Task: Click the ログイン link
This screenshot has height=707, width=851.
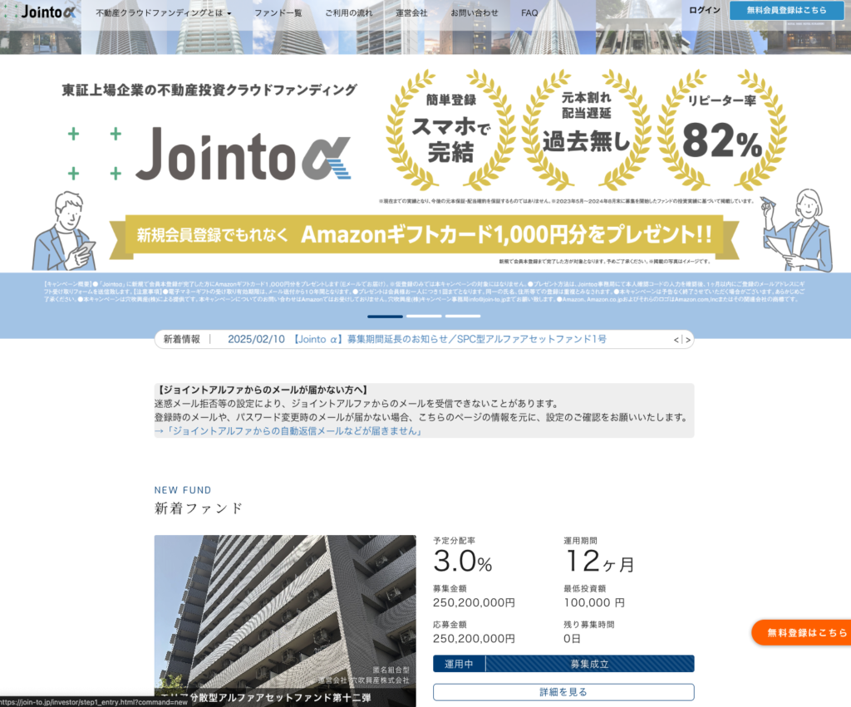Action: (x=705, y=10)
